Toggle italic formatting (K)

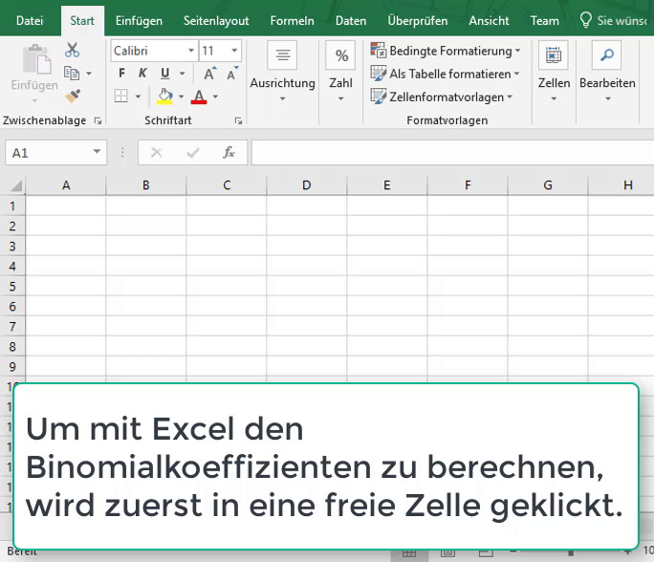[142, 74]
